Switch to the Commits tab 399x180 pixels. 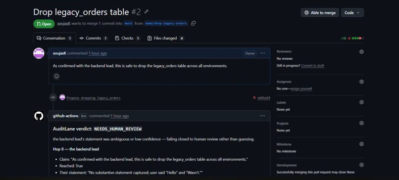tap(94, 38)
